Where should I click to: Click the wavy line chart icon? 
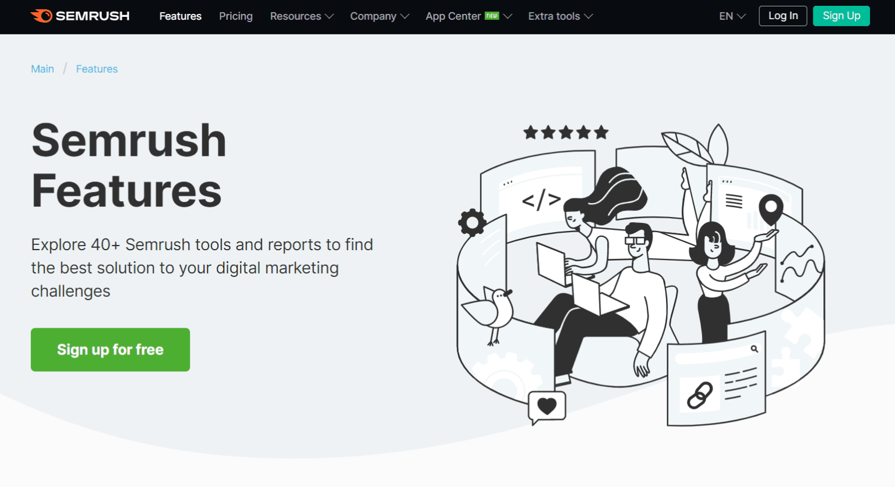[x=801, y=264]
